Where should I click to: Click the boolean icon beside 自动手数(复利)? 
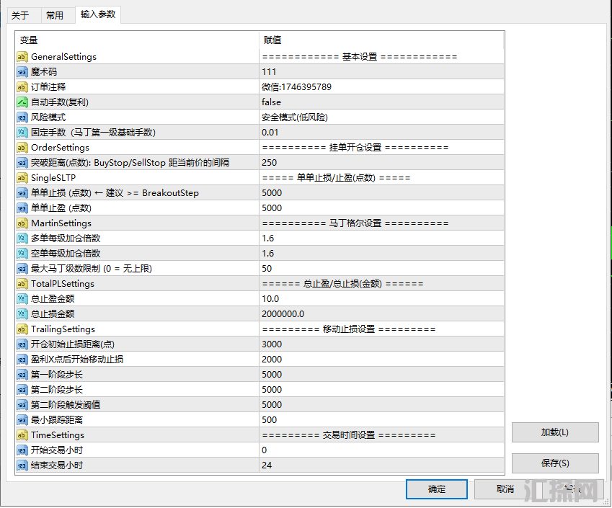(22, 102)
